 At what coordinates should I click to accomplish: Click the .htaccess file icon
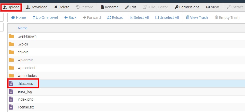pos(11,84)
